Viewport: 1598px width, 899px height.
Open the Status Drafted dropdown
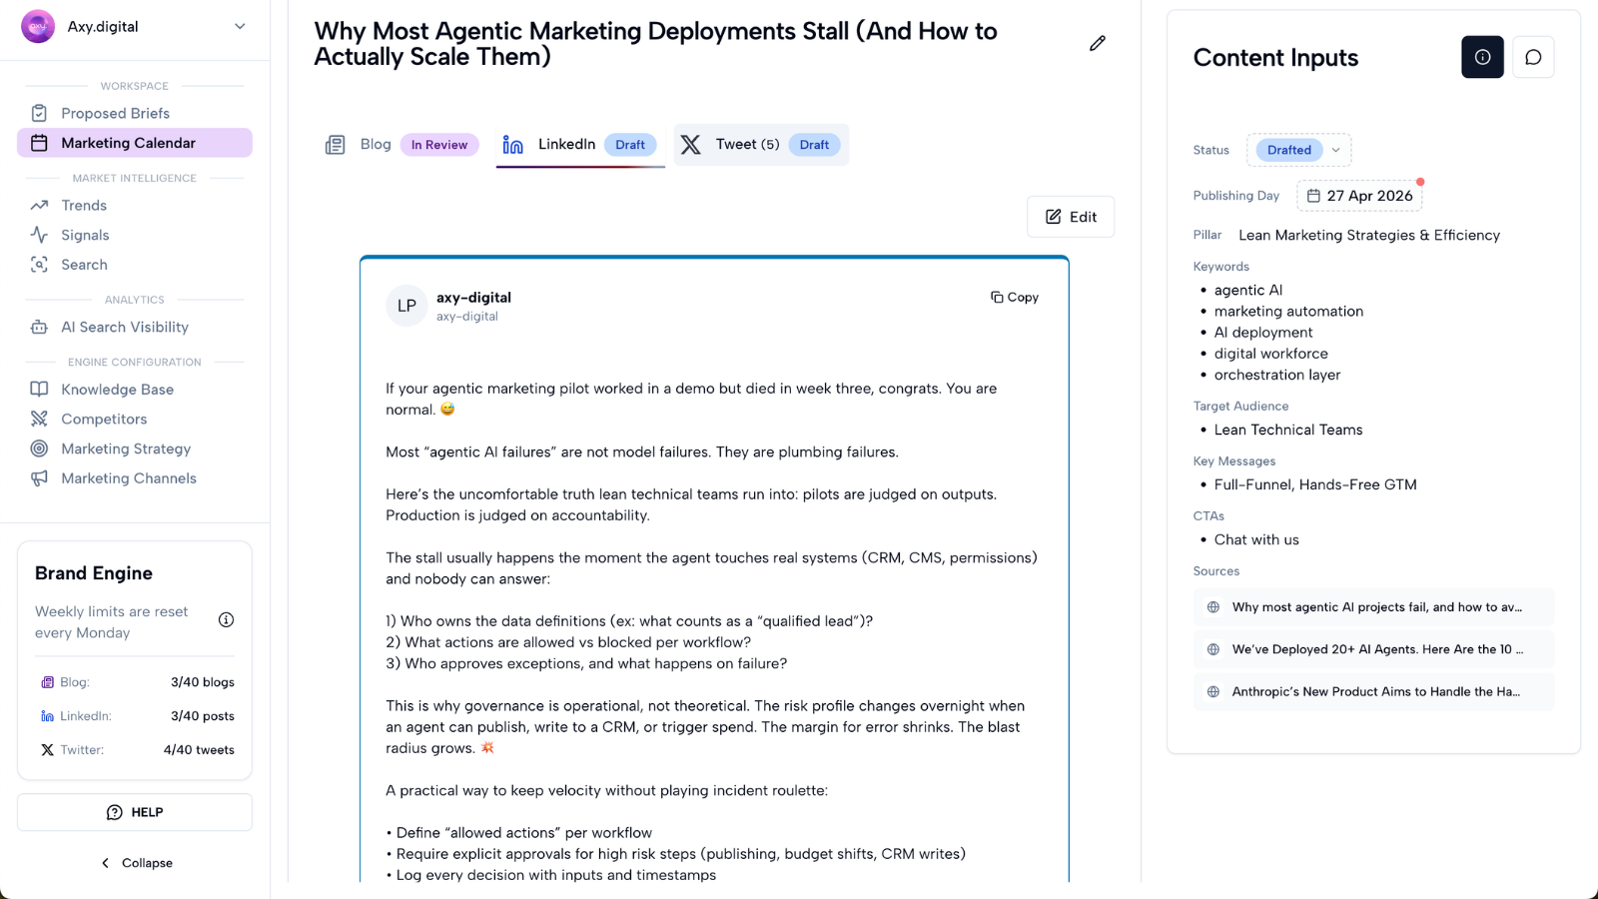[1298, 150]
